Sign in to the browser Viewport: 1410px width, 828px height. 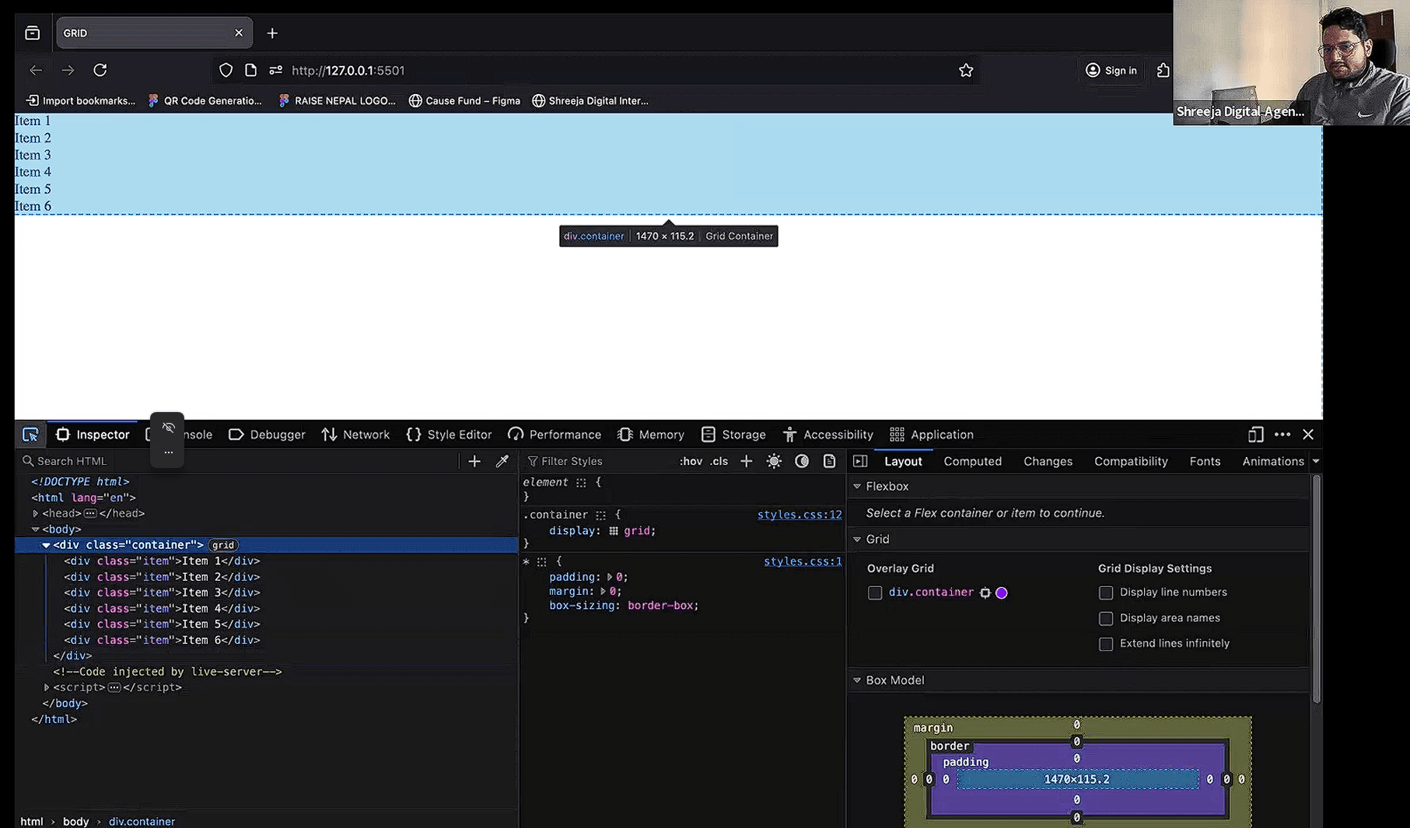(x=1111, y=70)
